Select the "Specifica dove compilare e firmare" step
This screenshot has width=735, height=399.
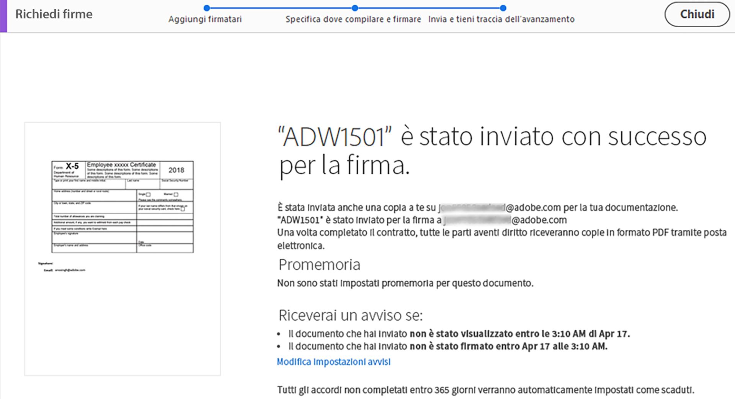[353, 19]
